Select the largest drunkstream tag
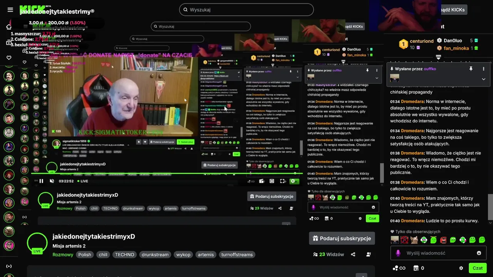The height and width of the screenshot is (277, 493). coord(155,255)
